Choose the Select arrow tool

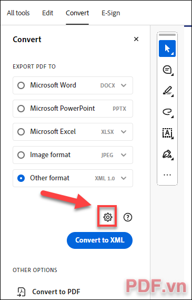tap(167, 49)
